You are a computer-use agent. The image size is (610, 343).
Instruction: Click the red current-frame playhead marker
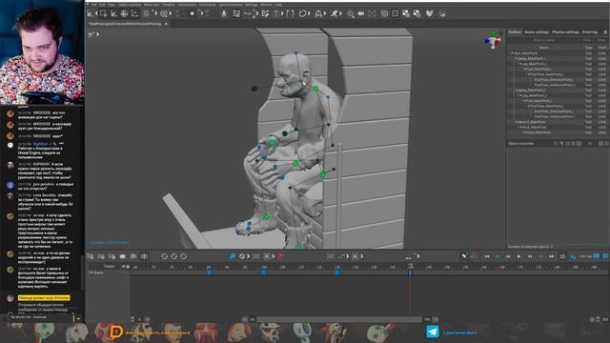click(x=410, y=267)
